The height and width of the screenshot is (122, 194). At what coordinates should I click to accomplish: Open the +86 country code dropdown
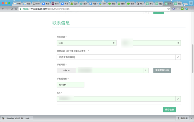66,70
